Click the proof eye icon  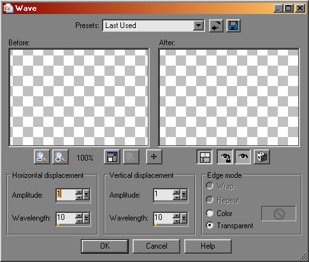pyautogui.click(x=243, y=157)
